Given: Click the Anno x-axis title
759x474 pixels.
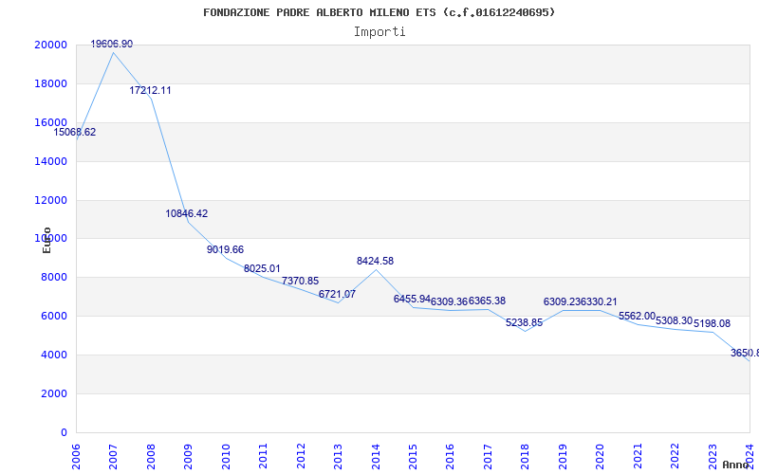Looking at the screenshot, I should point(734,465).
